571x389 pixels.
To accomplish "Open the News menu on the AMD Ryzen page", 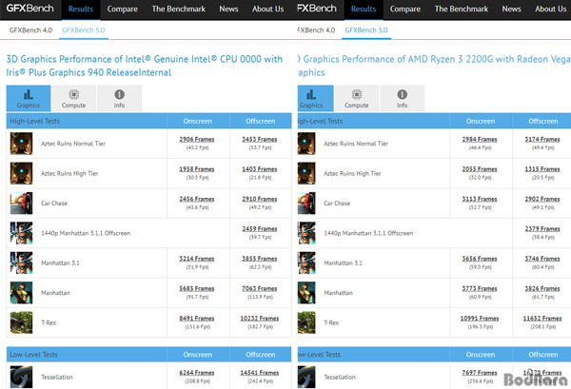I will (x=512, y=10).
